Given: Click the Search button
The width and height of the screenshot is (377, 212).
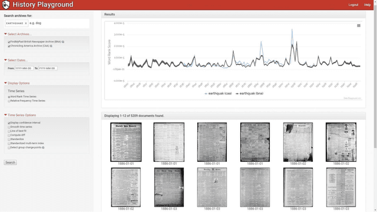Looking at the screenshot, I should [x=10, y=163].
